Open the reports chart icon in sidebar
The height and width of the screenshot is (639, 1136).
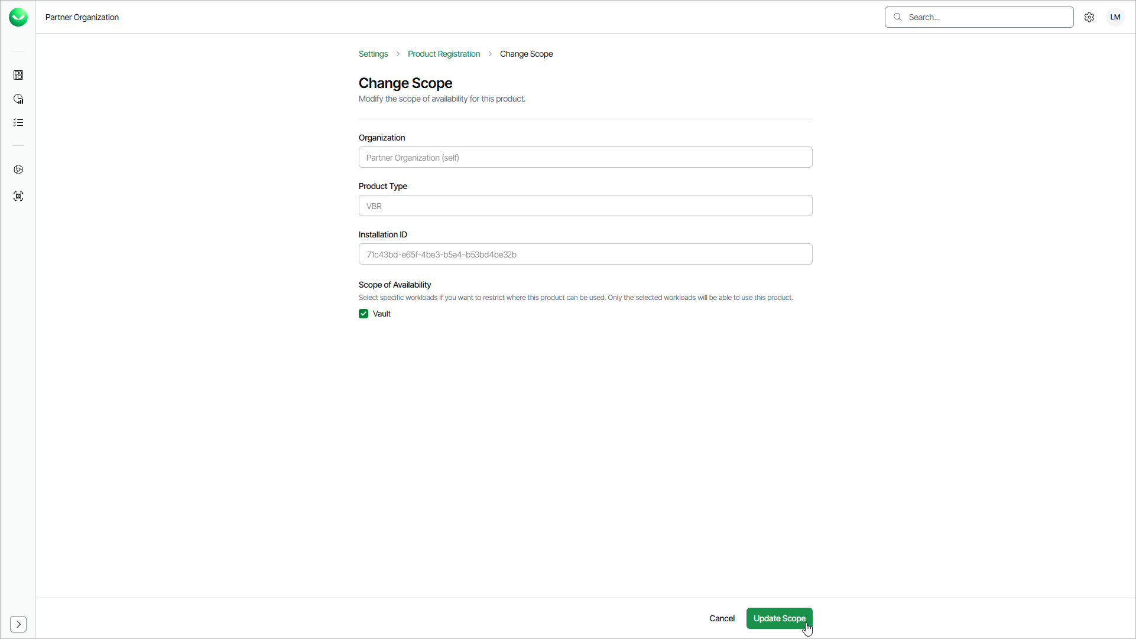(18, 99)
